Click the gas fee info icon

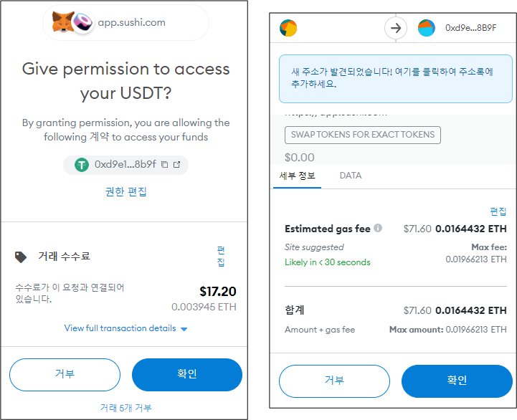(x=378, y=228)
